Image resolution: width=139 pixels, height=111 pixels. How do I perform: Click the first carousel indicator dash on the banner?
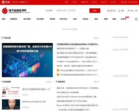21,76
